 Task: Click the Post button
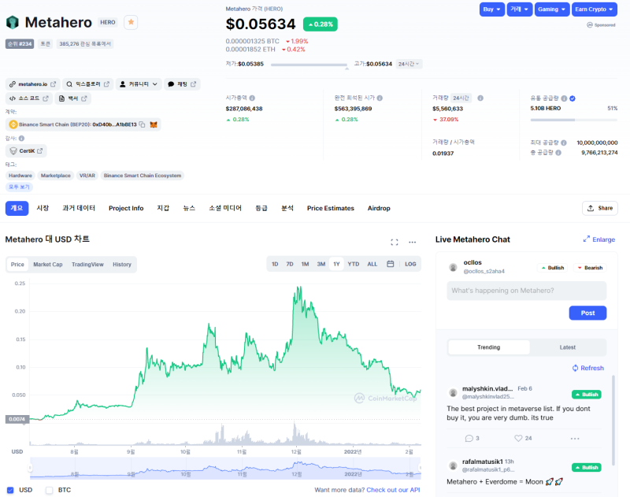coord(587,313)
